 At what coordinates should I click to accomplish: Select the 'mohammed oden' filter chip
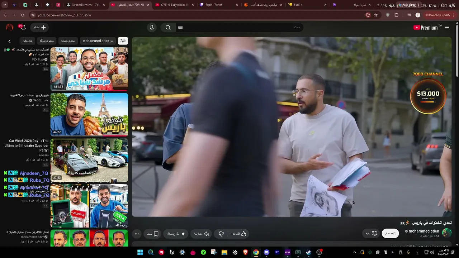click(x=98, y=41)
